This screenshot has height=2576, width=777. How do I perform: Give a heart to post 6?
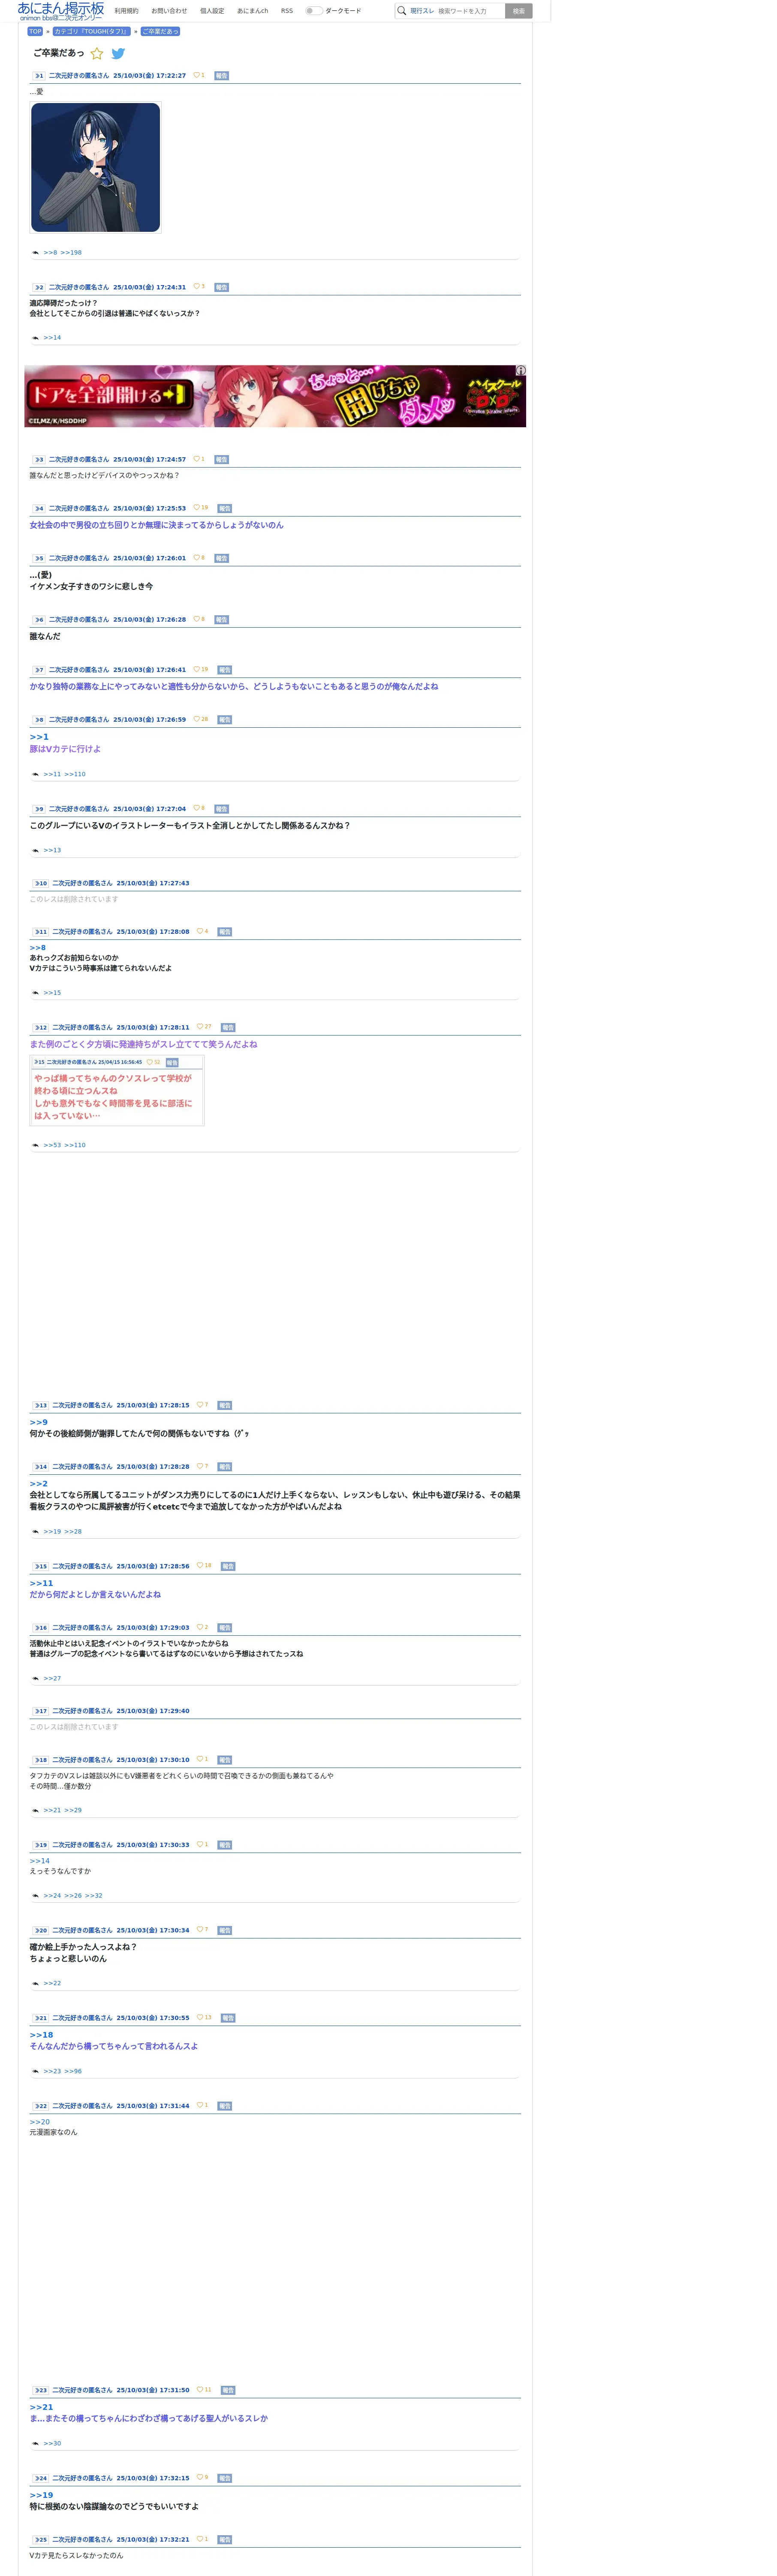[x=198, y=619]
